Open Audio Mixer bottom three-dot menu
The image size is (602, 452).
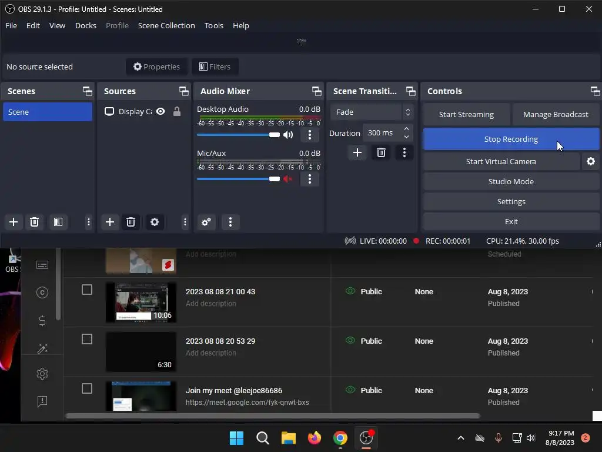click(230, 222)
